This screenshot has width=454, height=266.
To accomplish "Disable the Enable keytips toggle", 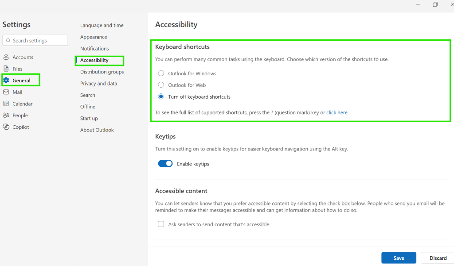I will point(165,164).
